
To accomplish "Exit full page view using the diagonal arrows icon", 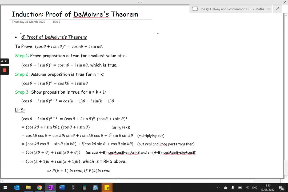I will pos(277,9).
